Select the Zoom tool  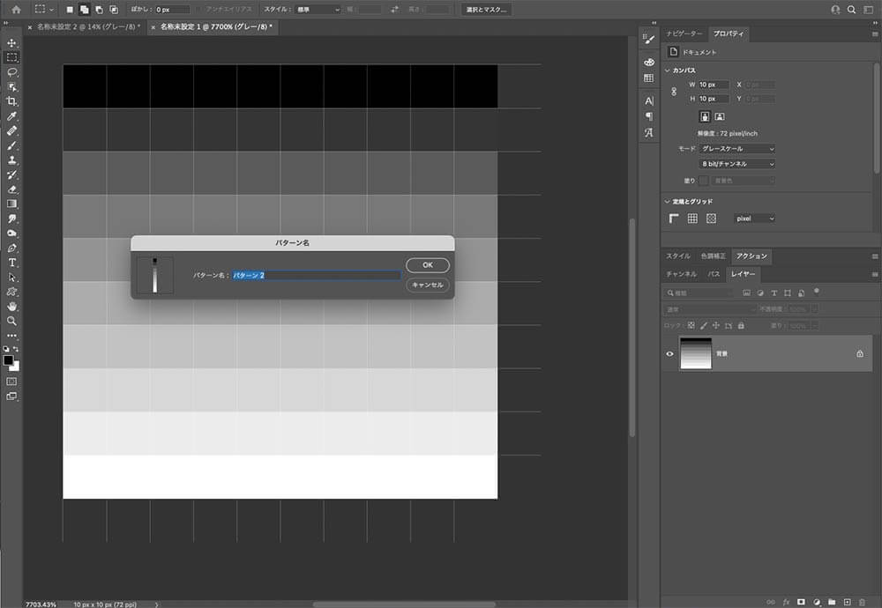11,321
